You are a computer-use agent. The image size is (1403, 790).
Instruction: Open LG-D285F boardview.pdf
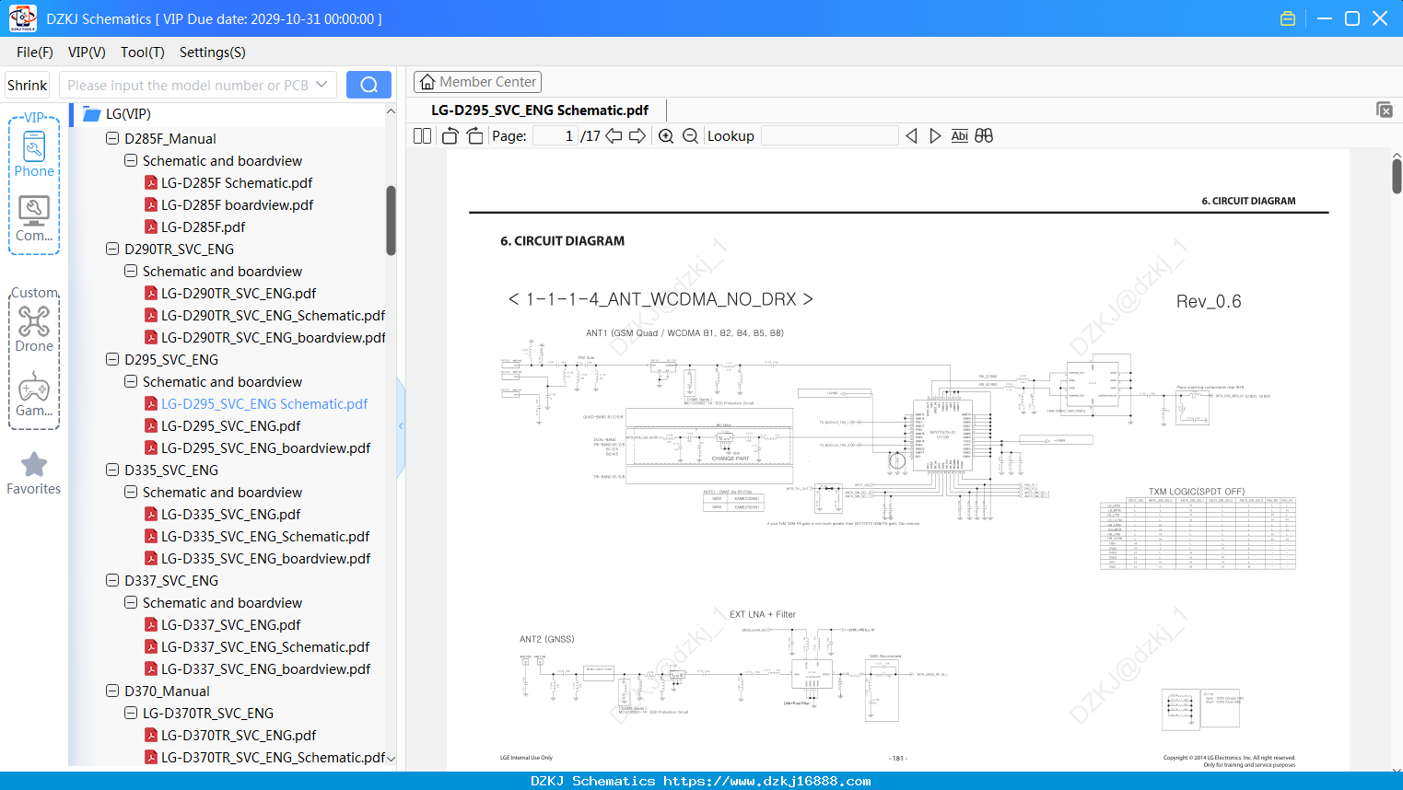pyautogui.click(x=238, y=204)
